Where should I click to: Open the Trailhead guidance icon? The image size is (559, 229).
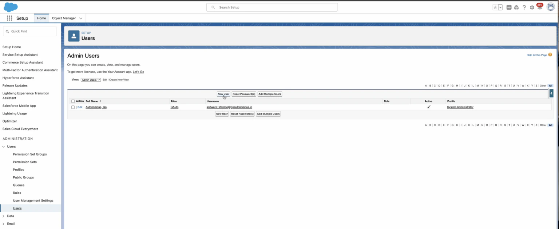516,7
